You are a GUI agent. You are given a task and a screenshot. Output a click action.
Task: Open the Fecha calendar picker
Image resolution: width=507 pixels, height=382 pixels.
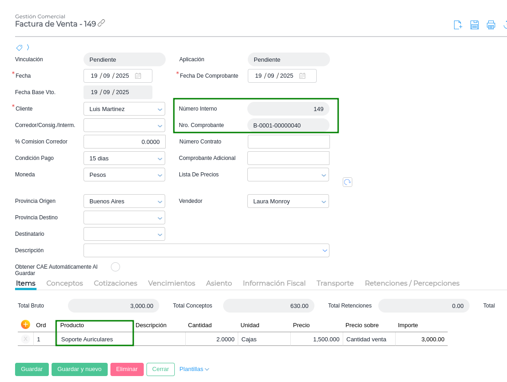[x=138, y=76]
